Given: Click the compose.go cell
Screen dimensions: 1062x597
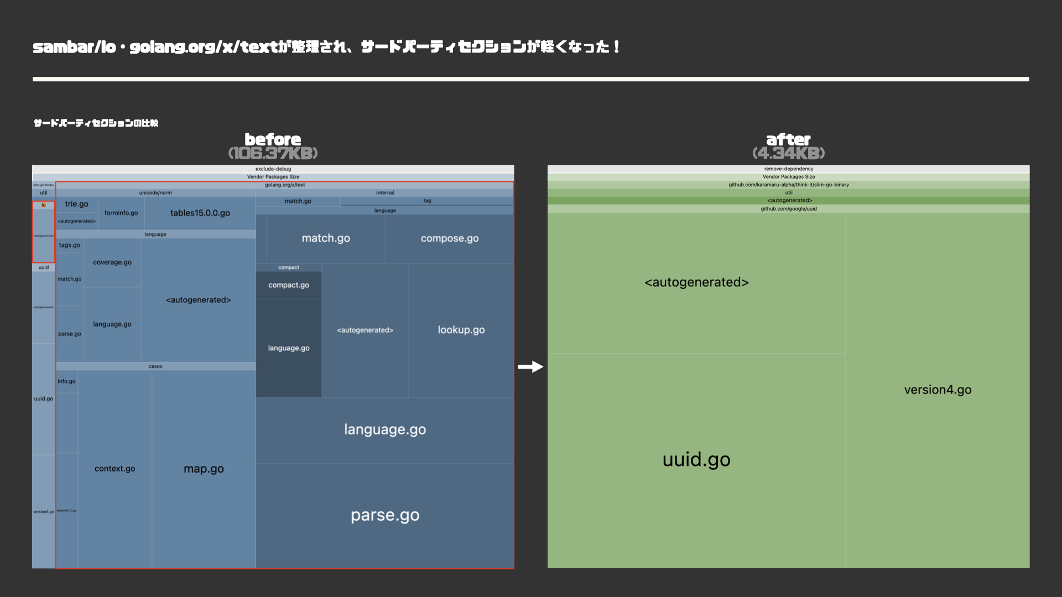Looking at the screenshot, I should [449, 238].
